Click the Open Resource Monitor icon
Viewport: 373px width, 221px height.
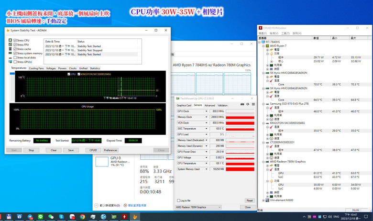click(x=124, y=205)
